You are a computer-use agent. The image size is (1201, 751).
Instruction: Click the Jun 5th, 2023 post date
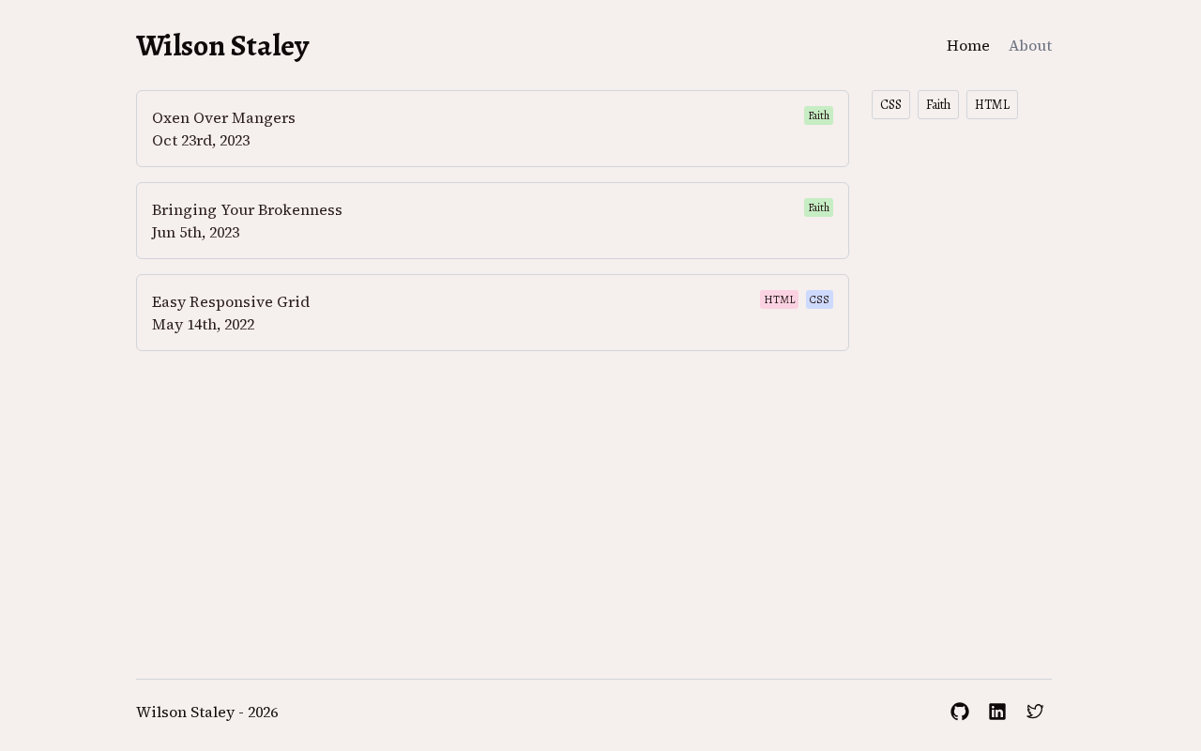195,233
